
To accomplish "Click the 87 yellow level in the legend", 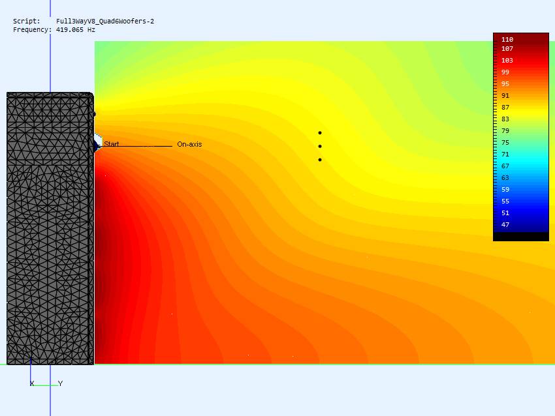I will pos(505,107).
